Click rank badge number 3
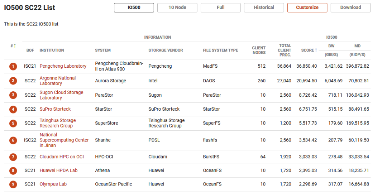The width and height of the screenshot is (387, 193). pos(13,95)
